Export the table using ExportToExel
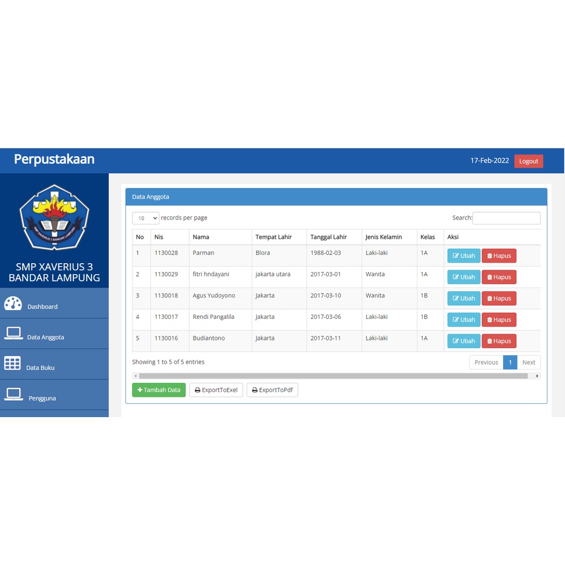The height and width of the screenshot is (565, 565). [x=216, y=390]
